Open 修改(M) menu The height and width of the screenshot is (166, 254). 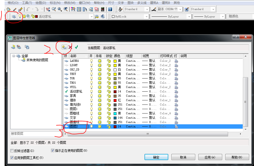coord(70,3)
